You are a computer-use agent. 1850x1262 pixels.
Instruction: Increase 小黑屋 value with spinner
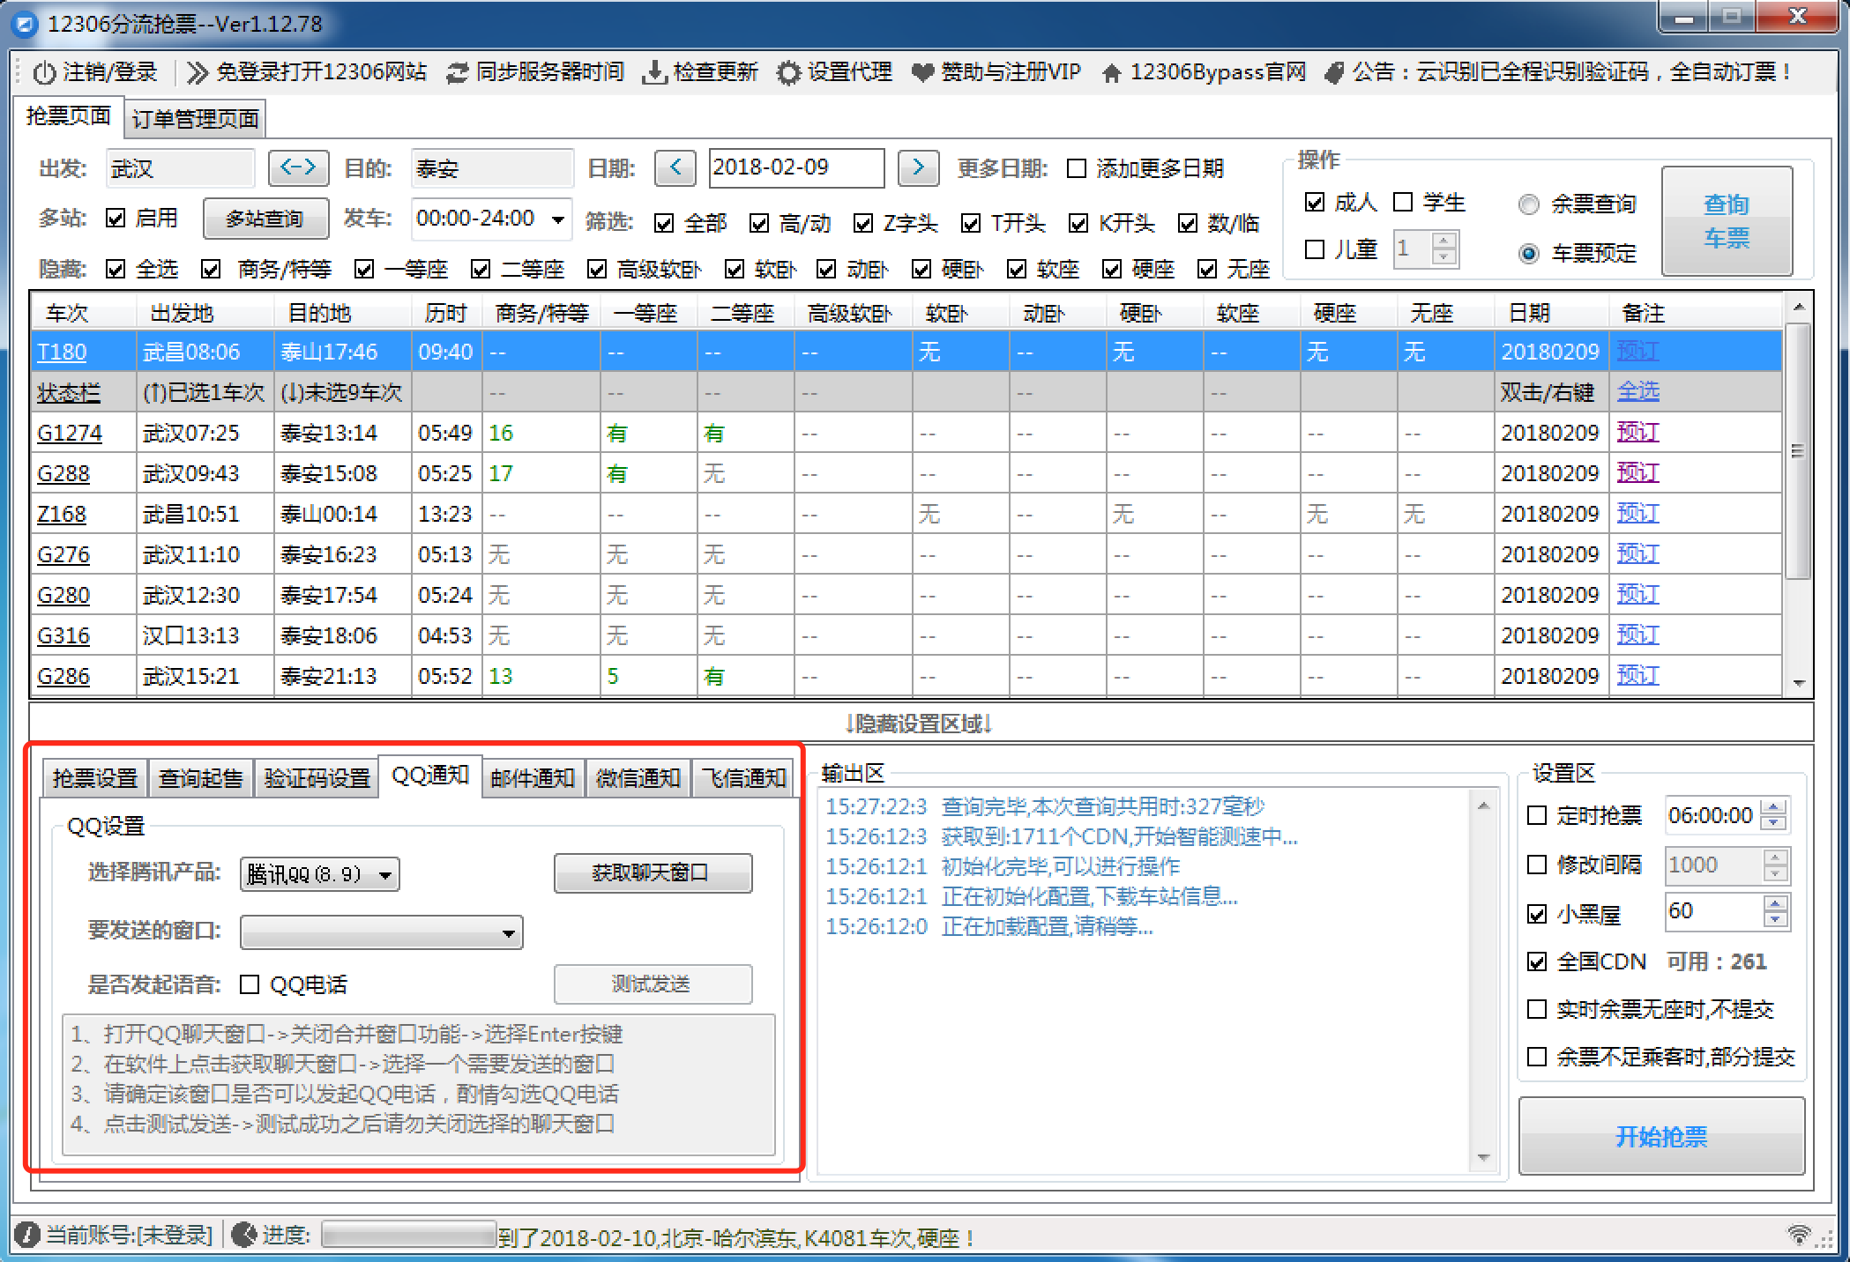1775,903
